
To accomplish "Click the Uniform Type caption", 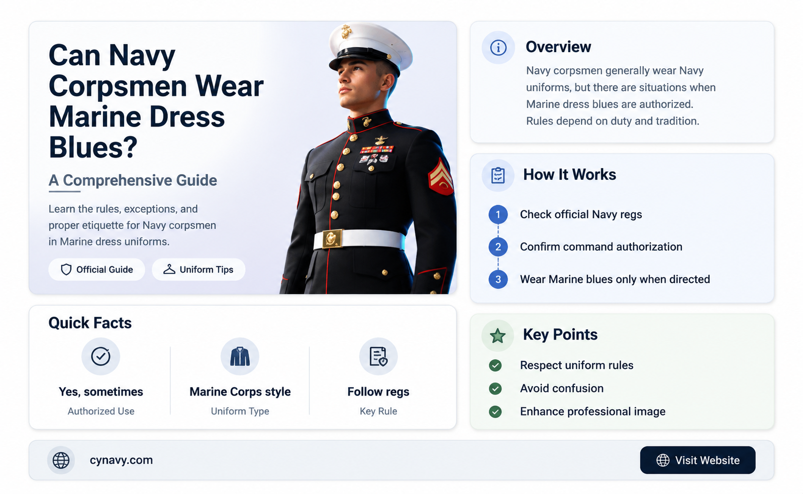I will point(240,411).
